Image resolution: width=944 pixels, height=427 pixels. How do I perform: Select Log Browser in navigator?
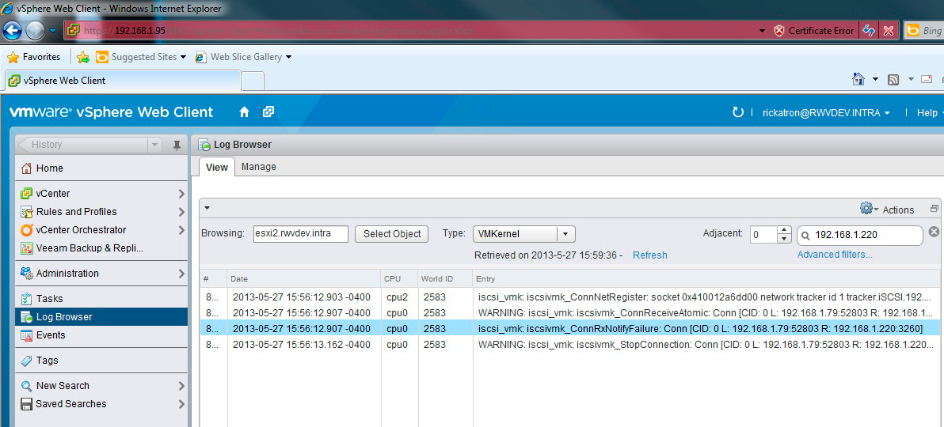(101, 317)
